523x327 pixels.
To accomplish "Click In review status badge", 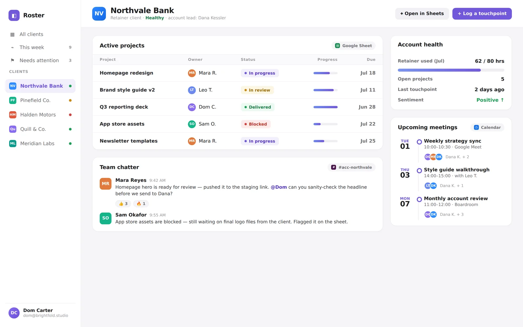I will 257,90.
